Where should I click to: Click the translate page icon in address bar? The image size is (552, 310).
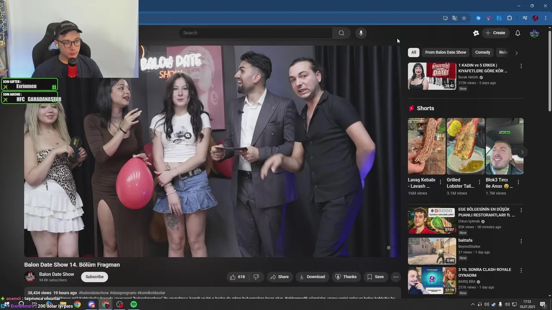coord(455,18)
